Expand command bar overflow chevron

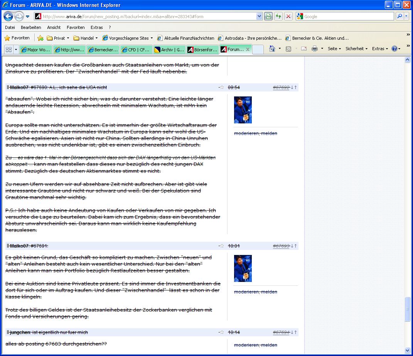tap(408, 46)
